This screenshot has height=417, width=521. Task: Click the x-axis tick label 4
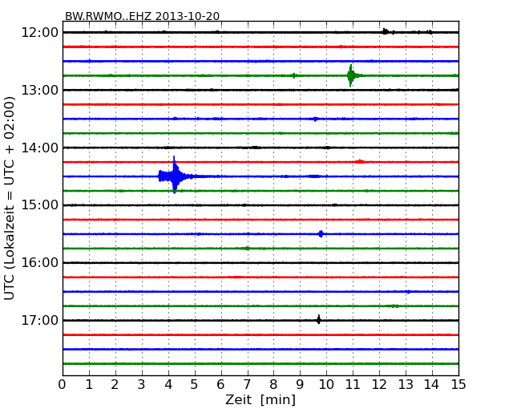[168, 385]
